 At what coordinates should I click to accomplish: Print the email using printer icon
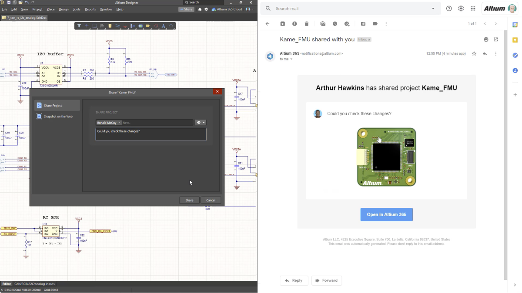coord(486,40)
